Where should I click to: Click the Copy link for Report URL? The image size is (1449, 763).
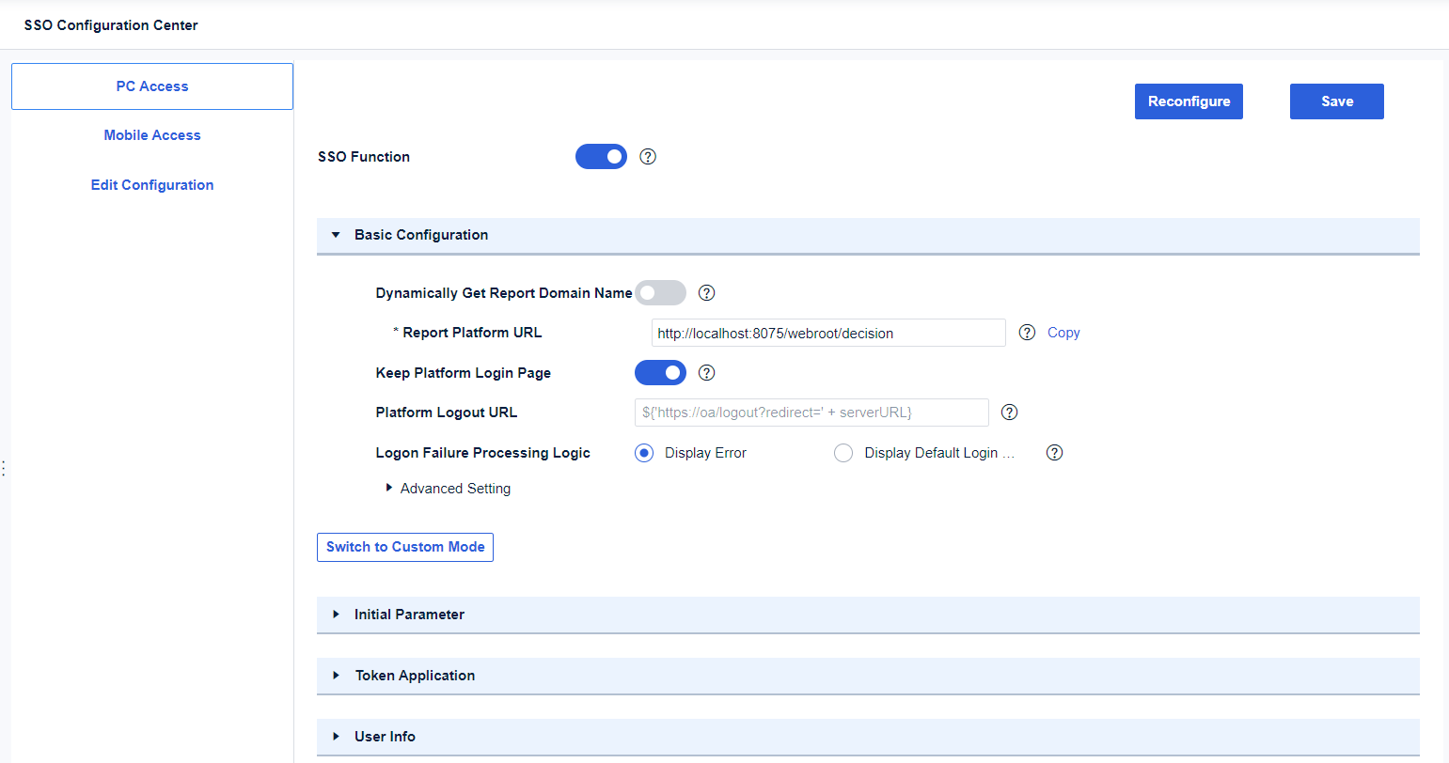coord(1063,333)
